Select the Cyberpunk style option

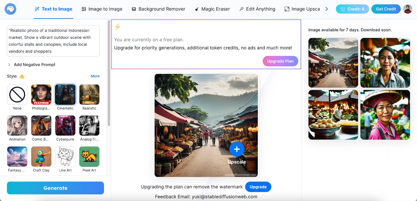click(x=65, y=126)
